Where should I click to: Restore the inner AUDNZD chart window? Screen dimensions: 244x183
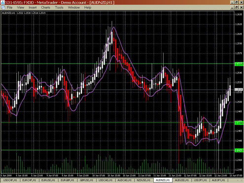click(x=237, y=7)
